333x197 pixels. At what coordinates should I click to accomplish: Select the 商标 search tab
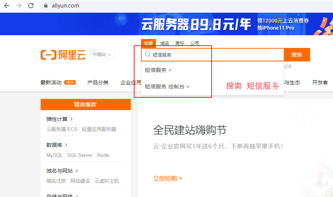tap(180, 43)
